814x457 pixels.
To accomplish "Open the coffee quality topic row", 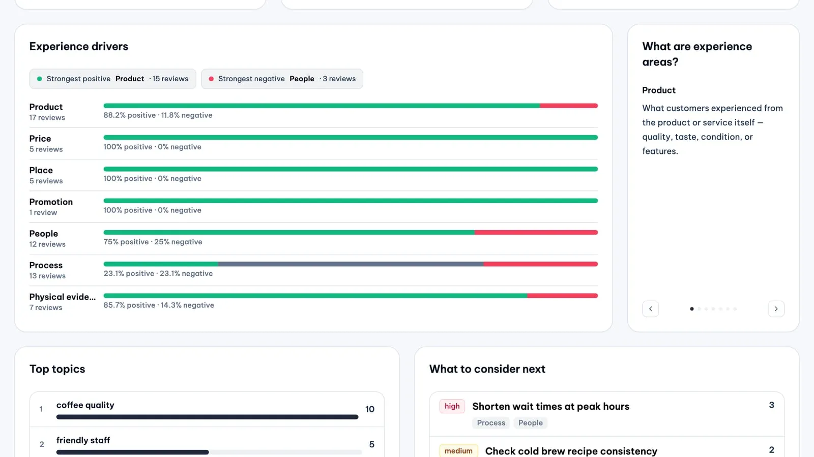I will tap(207, 409).
